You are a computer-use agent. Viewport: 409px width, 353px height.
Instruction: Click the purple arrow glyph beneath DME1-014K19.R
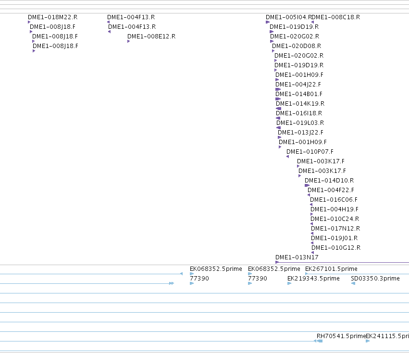tap(279, 109)
